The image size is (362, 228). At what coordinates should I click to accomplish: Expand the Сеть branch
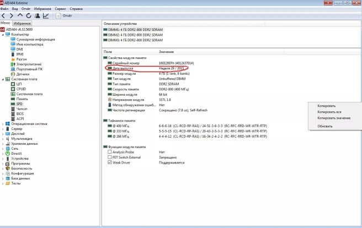pos(3,149)
